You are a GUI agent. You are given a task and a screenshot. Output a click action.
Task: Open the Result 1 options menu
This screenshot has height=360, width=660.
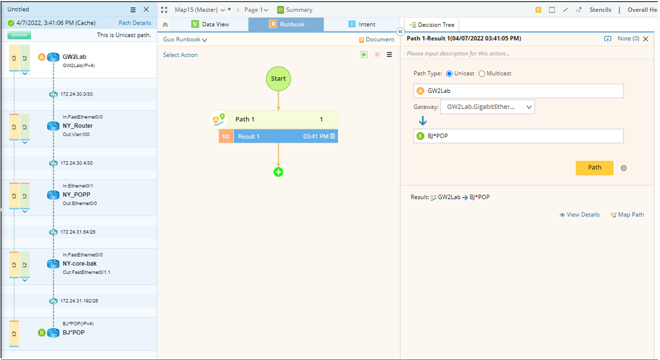click(x=333, y=136)
